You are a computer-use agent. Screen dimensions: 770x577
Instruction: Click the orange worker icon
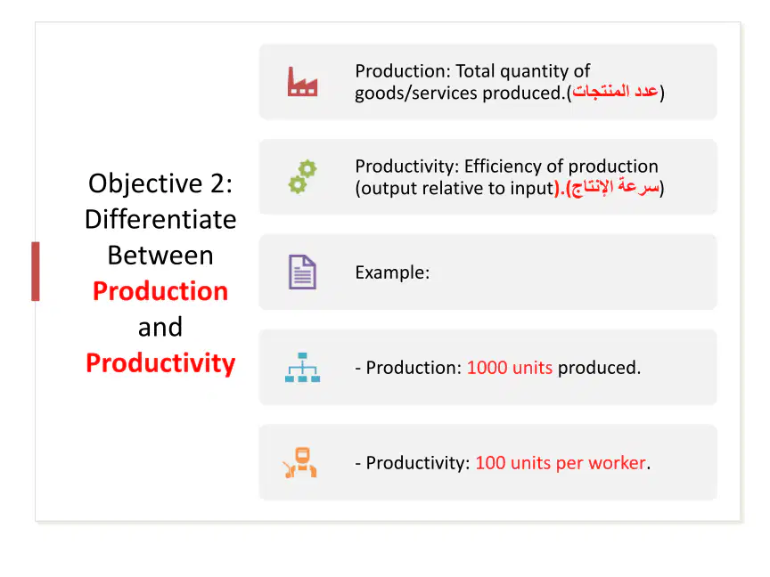(300, 462)
